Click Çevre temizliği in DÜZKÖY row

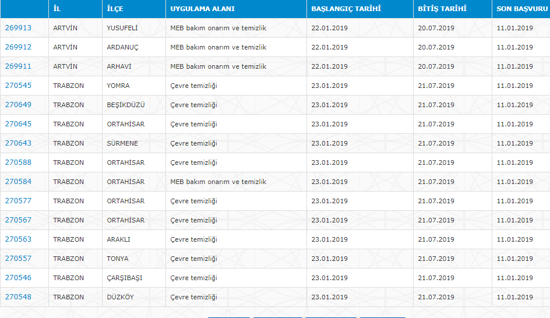193,297
